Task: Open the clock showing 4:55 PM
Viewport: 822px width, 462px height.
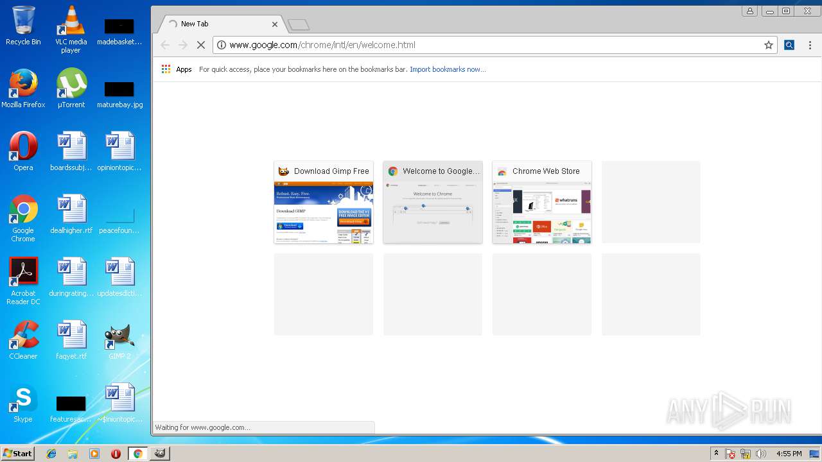Action: [789, 454]
